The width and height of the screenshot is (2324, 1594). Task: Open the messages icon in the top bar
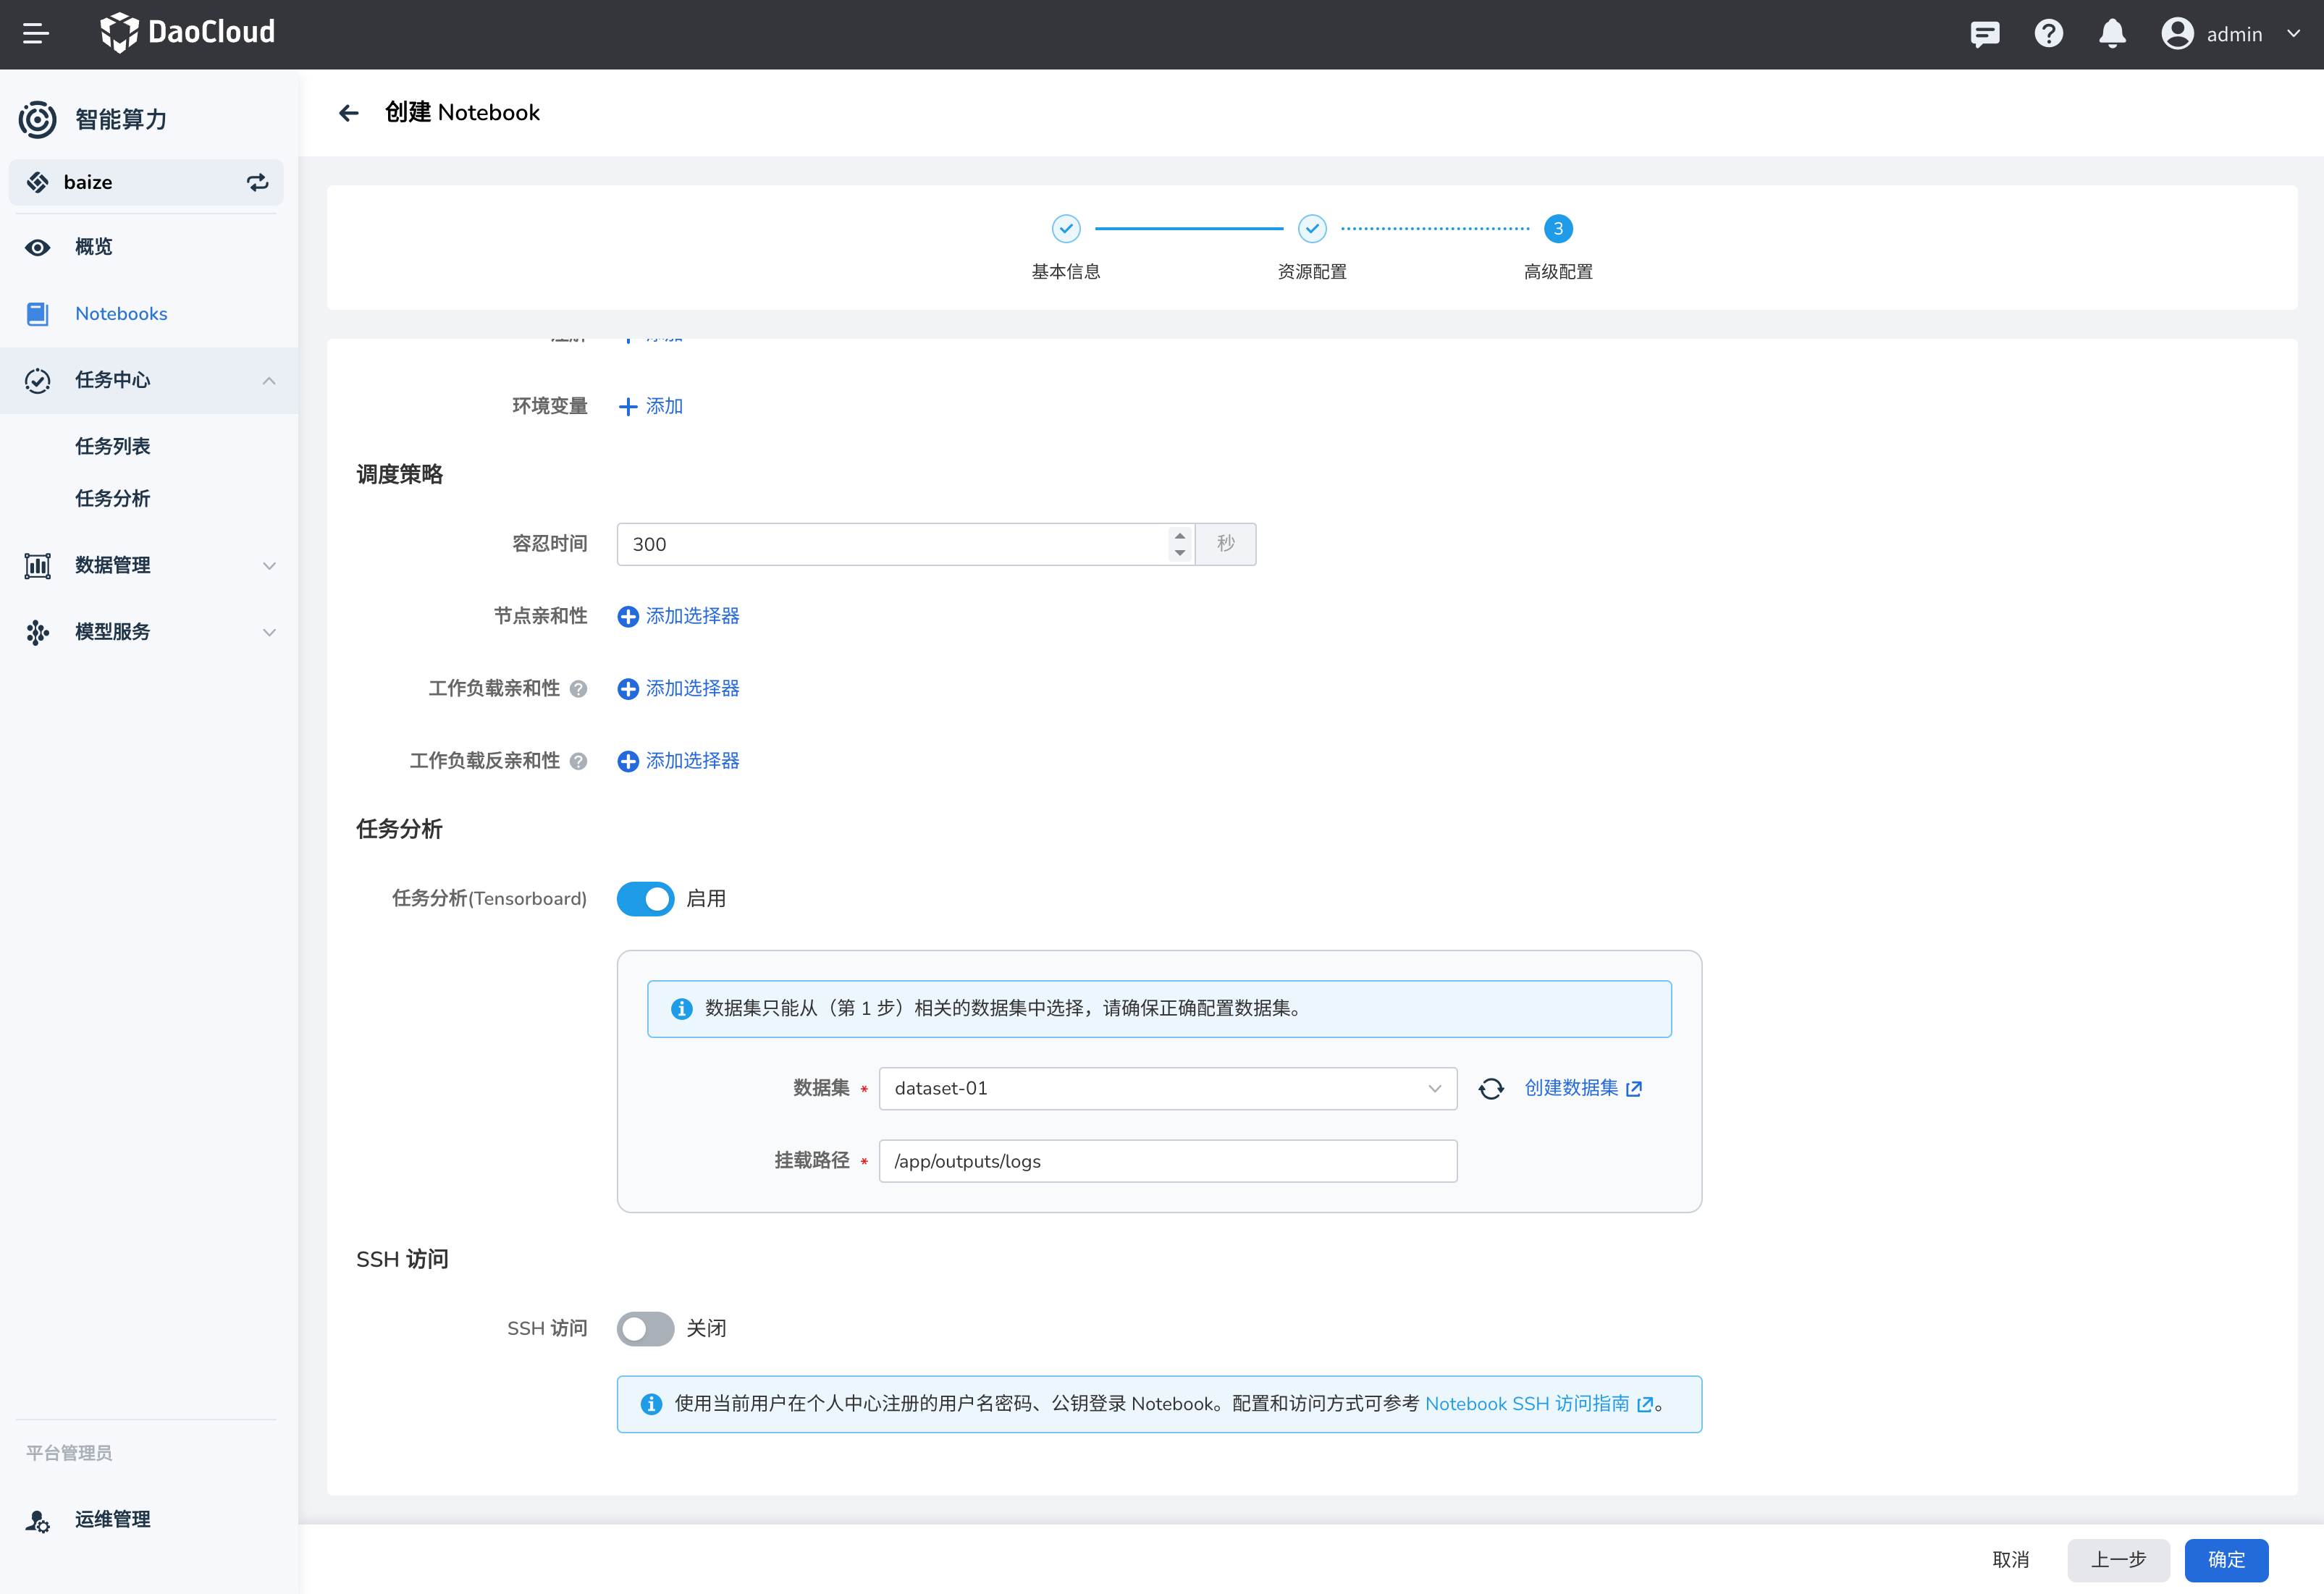pyautogui.click(x=1984, y=33)
